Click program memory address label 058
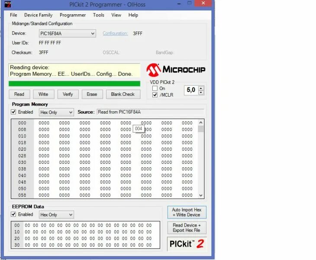This screenshot has width=316, height=260. point(22,195)
